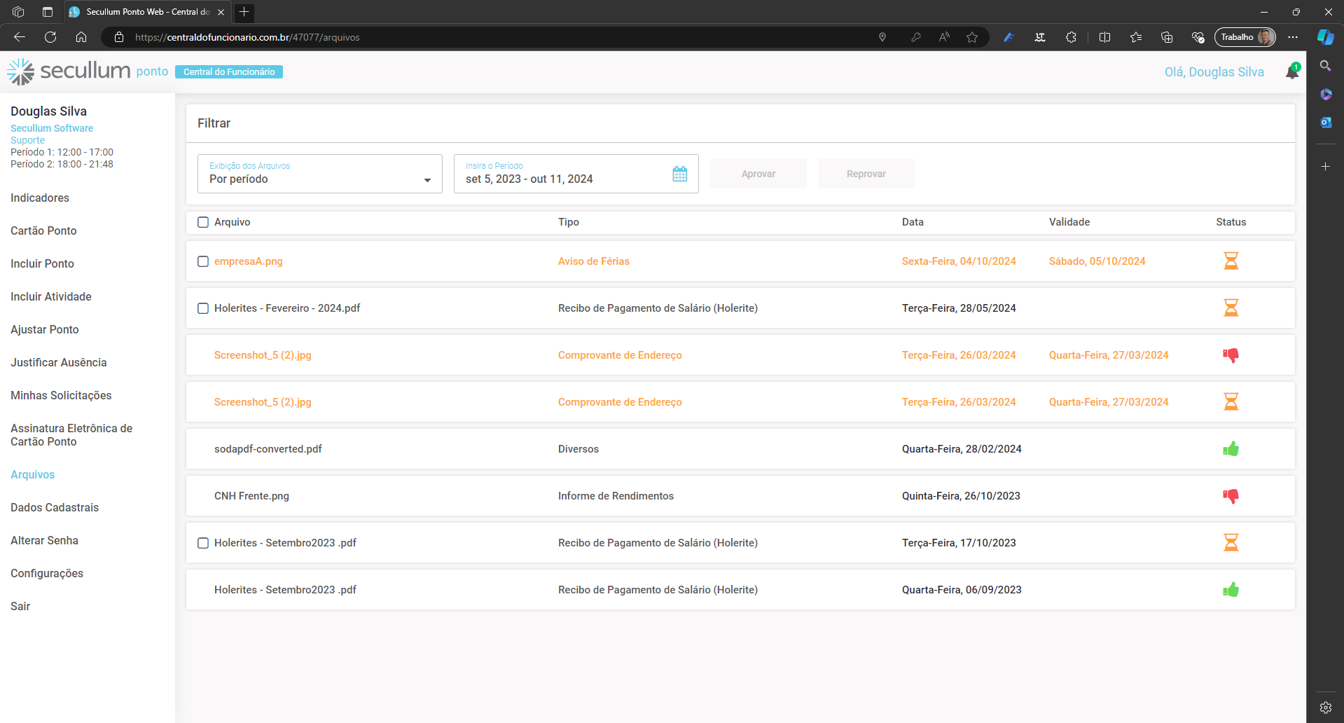This screenshot has height=723, width=1344.
Task: Open Copilot sidebar icon
Action: tap(1325, 37)
